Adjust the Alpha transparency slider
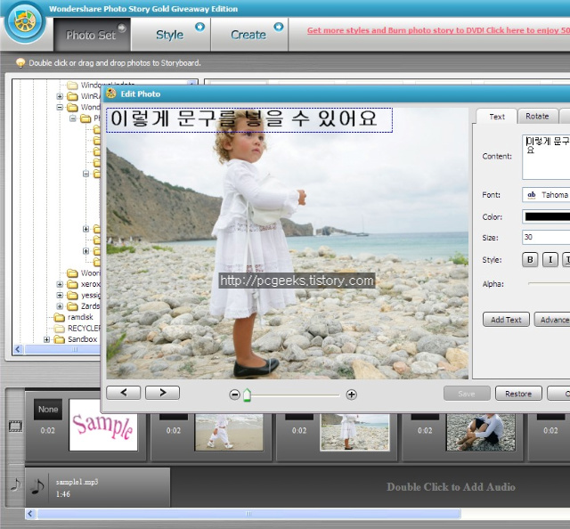 (x=549, y=283)
